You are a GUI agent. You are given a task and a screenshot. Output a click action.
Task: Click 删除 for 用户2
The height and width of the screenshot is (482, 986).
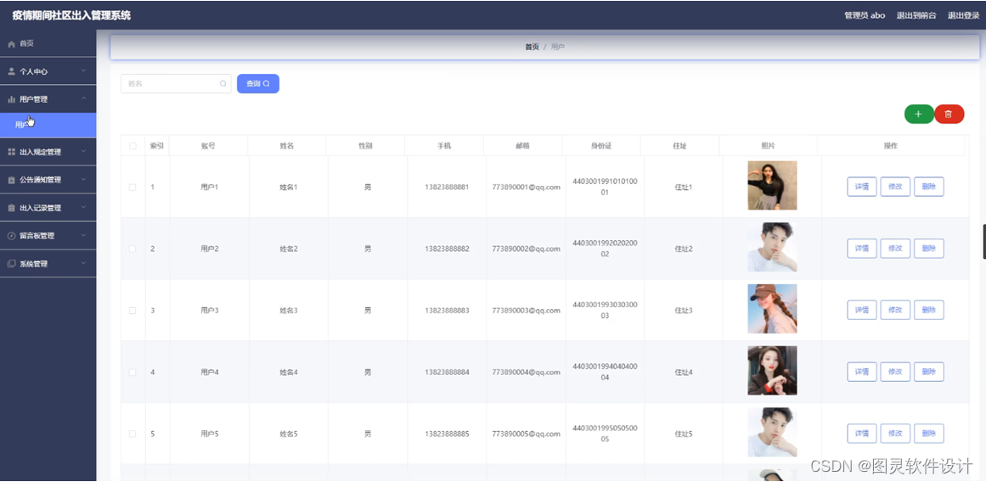click(929, 249)
